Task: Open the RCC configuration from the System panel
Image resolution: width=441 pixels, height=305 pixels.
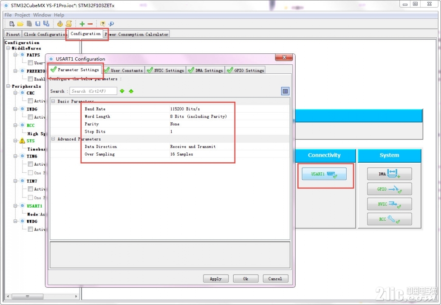Action: [389, 219]
